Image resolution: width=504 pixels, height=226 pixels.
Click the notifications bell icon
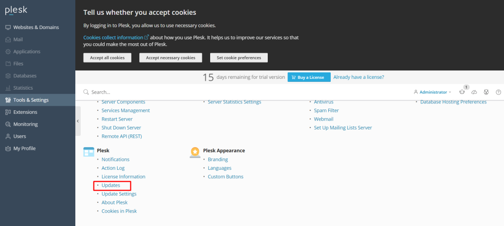462,92
